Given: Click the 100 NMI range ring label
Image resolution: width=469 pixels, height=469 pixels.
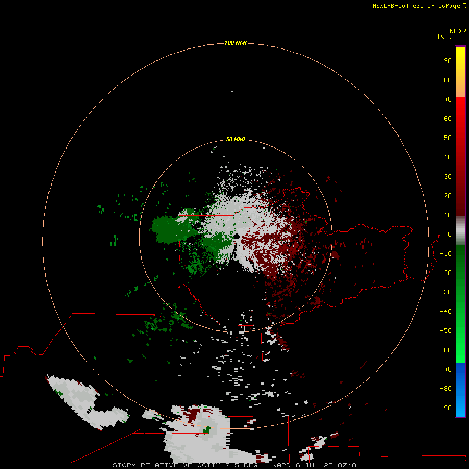Looking at the screenshot, I should (x=236, y=43).
